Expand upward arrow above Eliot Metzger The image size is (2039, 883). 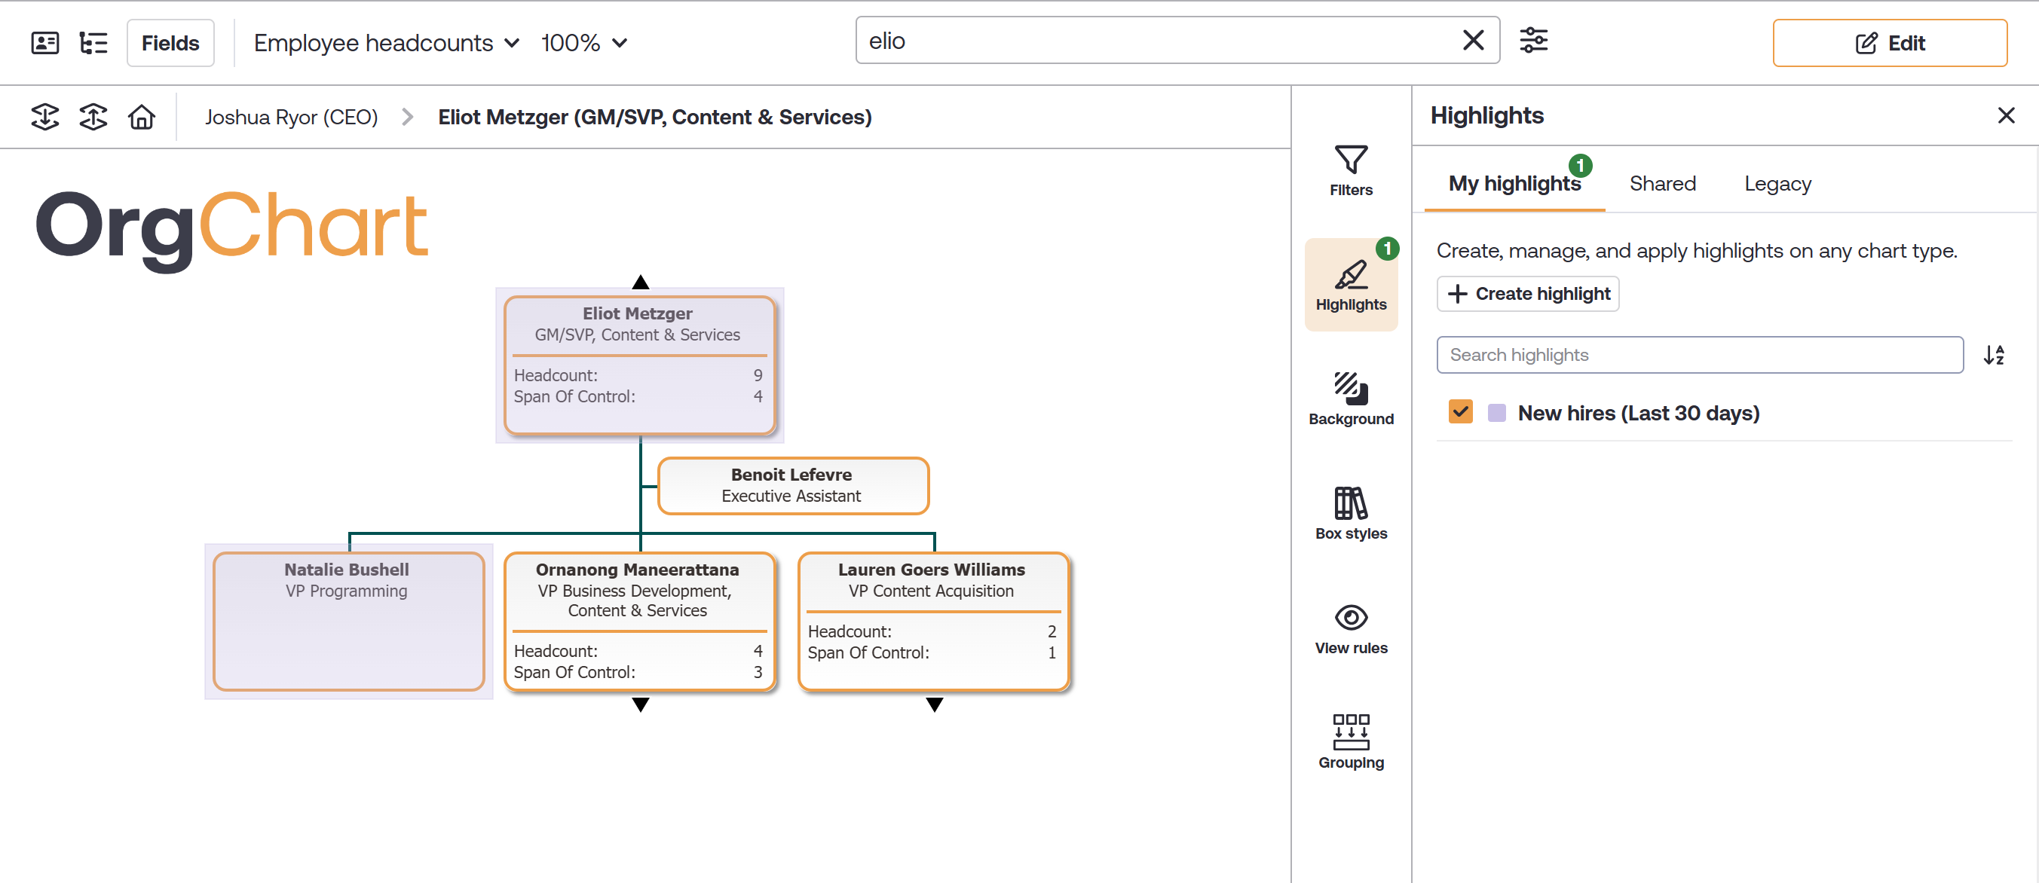tap(641, 282)
